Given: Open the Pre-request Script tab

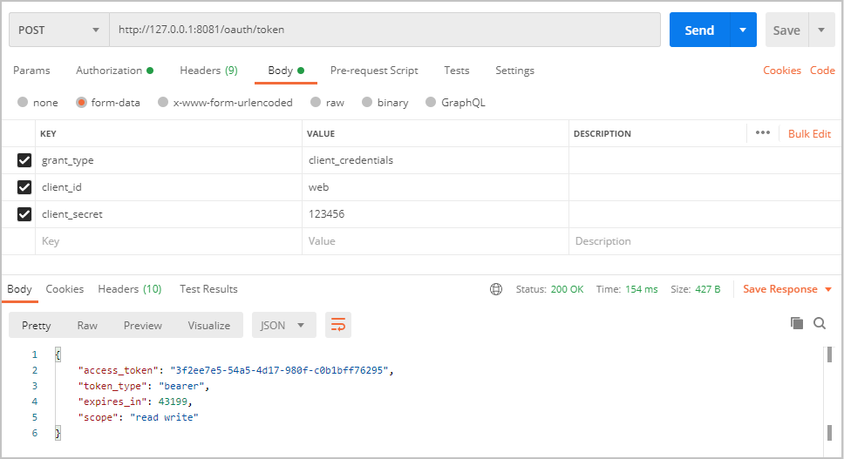Looking at the screenshot, I should click(x=374, y=71).
